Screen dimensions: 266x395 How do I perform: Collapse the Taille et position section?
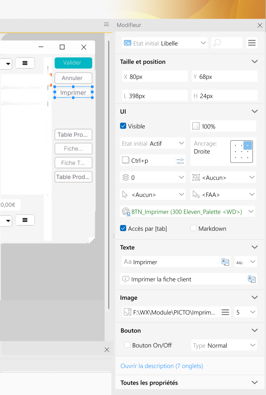tap(255, 62)
